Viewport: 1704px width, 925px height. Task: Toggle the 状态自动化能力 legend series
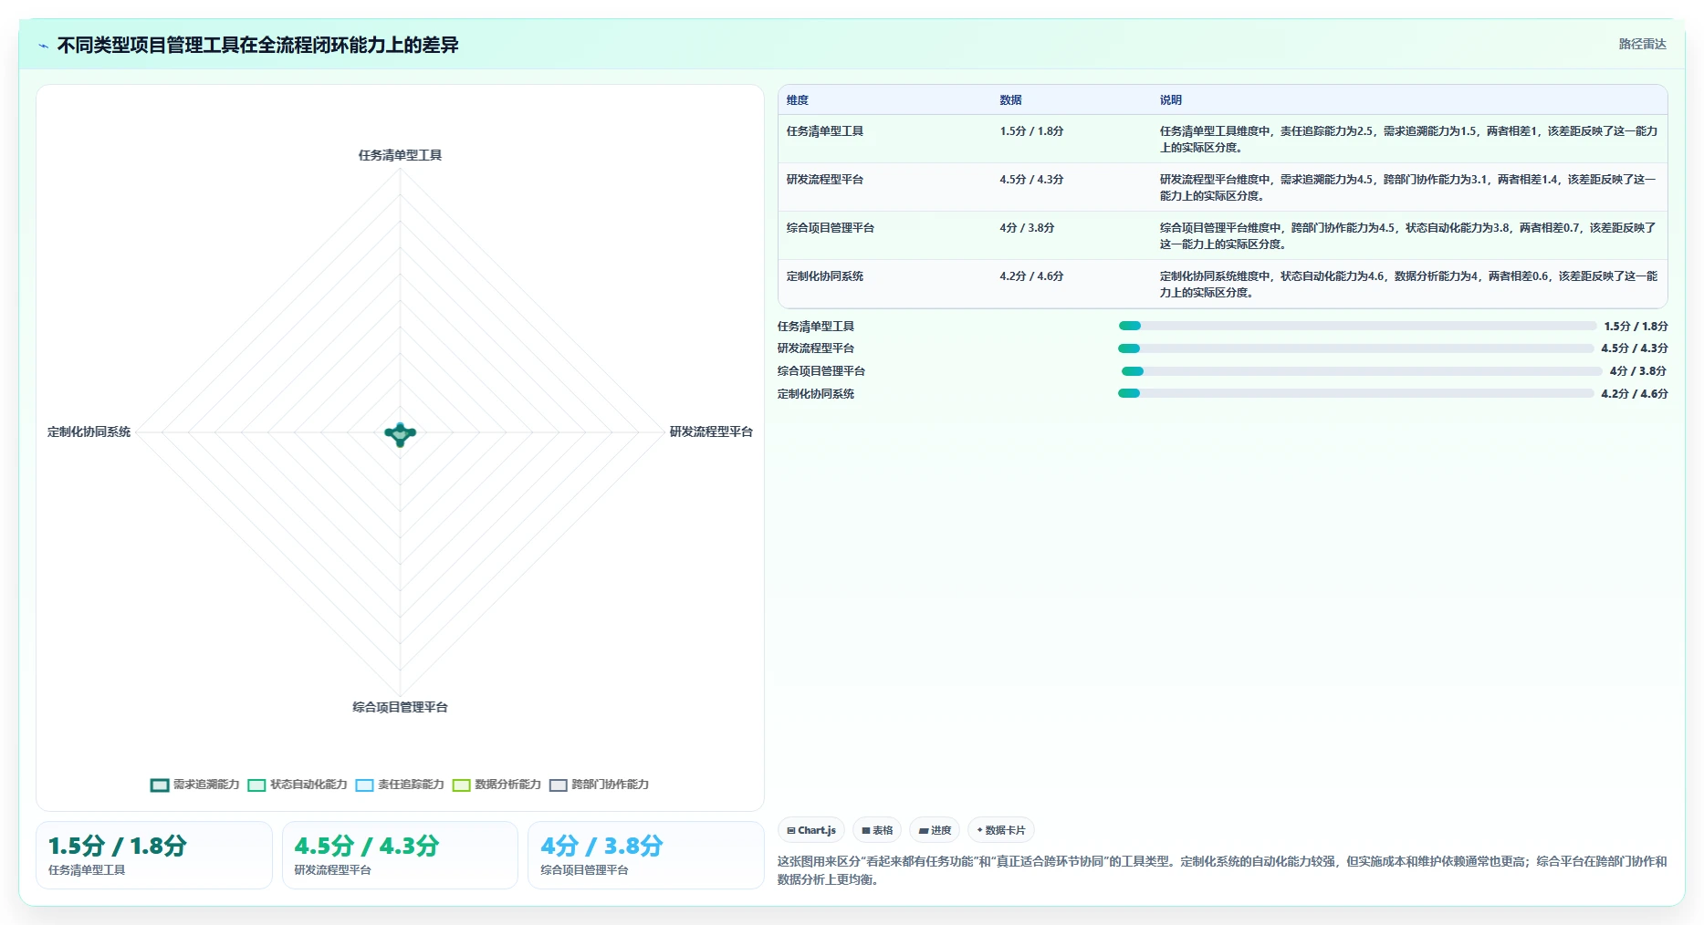point(298,785)
